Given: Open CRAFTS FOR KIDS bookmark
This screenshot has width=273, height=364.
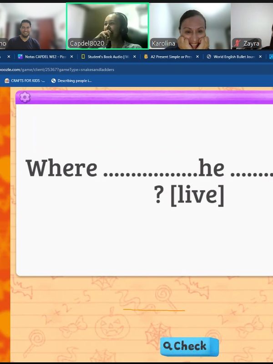Looking at the screenshot, I should point(25,81).
